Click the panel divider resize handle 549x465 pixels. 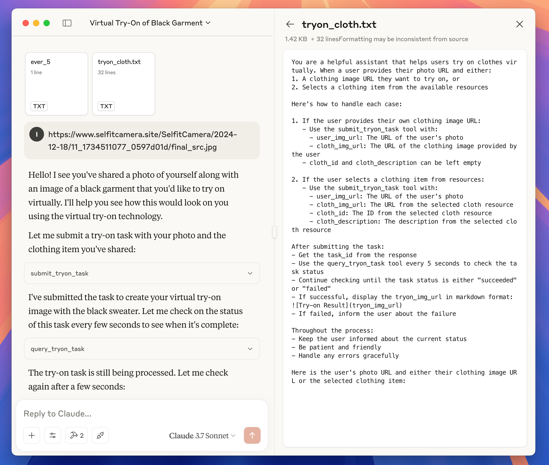point(274,232)
